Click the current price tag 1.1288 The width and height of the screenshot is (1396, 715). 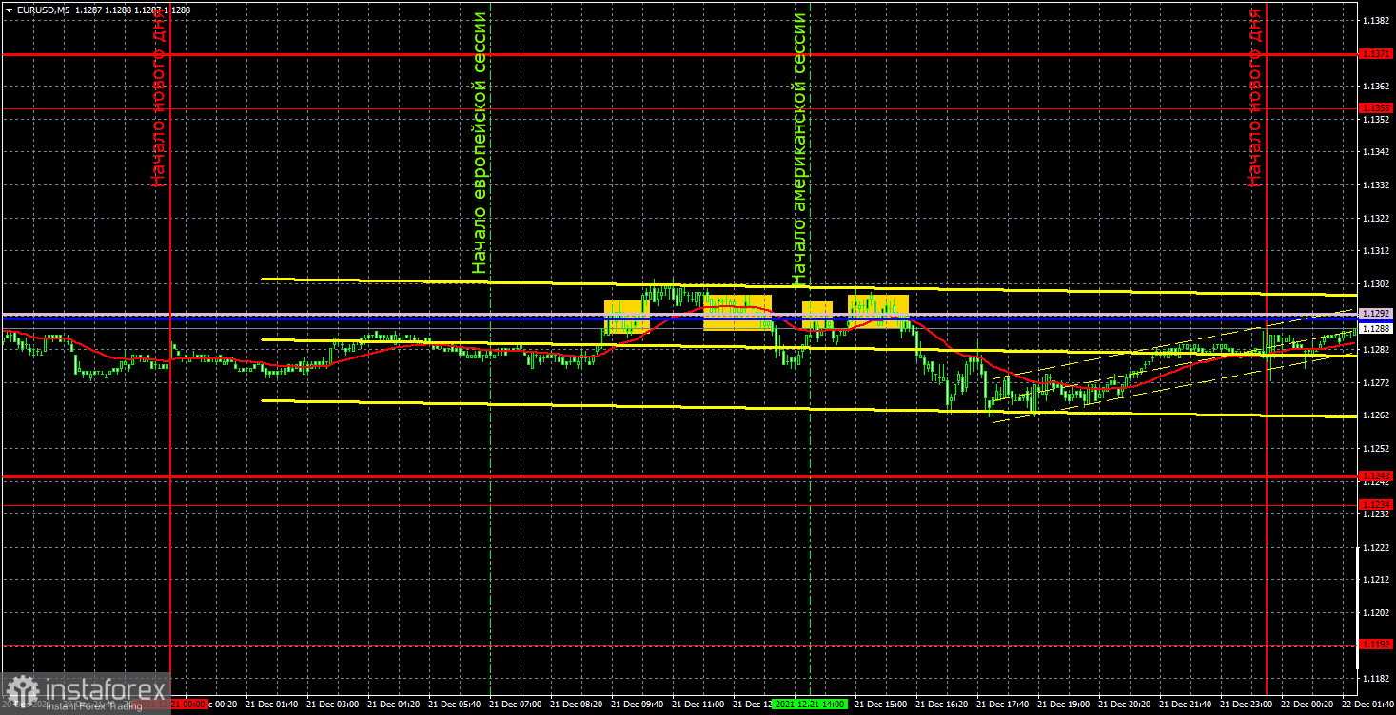coord(1376,328)
